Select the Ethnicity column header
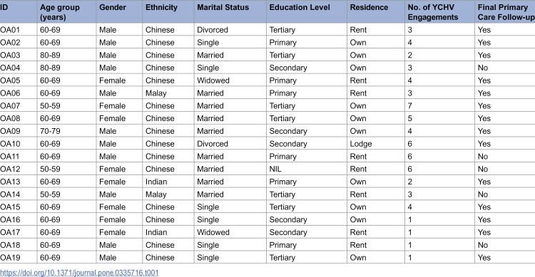This screenshot has height=277, width=535. point(168,12)
